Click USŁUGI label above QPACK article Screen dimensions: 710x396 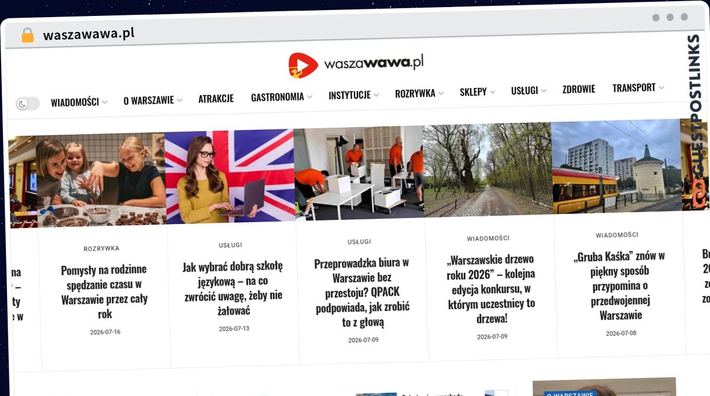click(360, 242)
